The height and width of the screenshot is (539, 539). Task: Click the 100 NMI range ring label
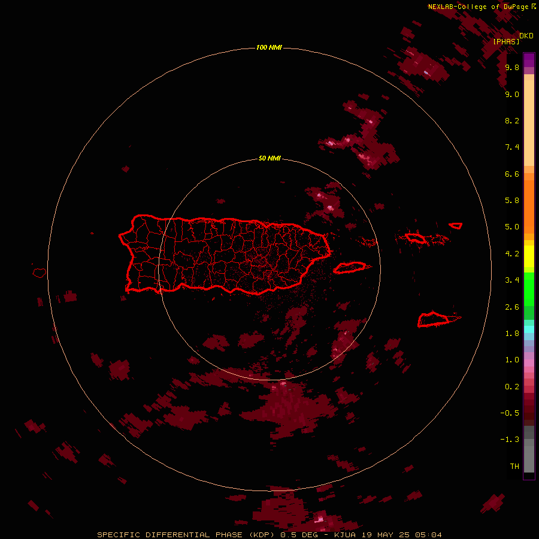[269, 47]
